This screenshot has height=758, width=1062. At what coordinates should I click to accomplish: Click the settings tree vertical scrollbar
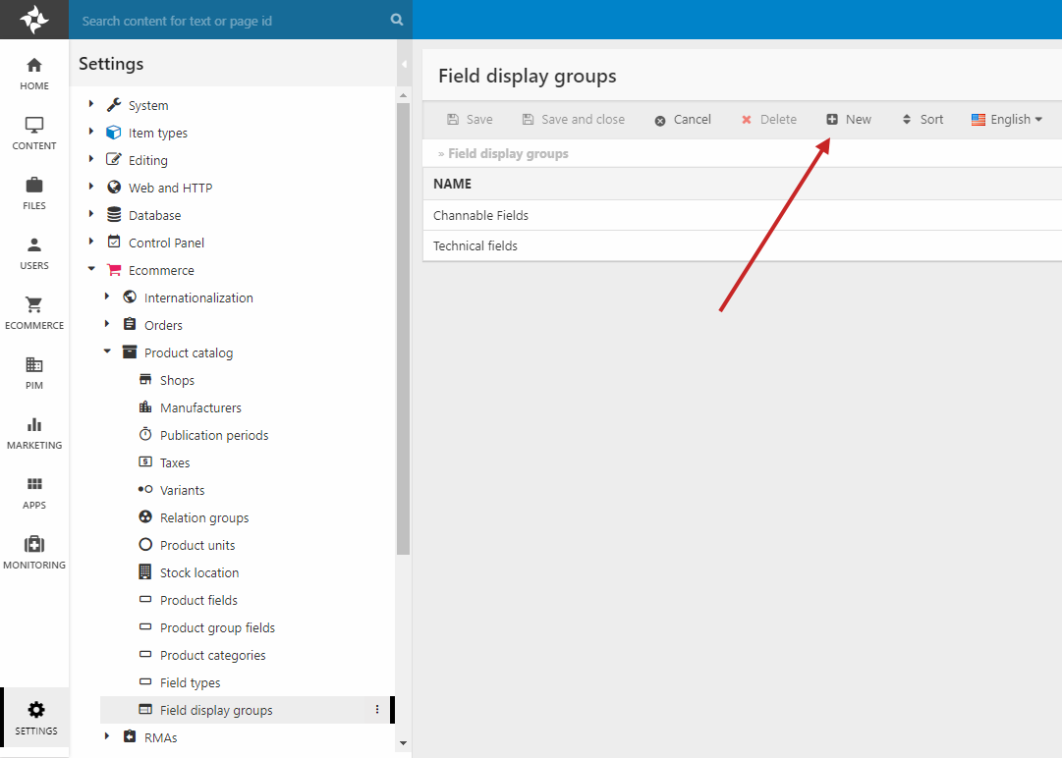point(403,324)
